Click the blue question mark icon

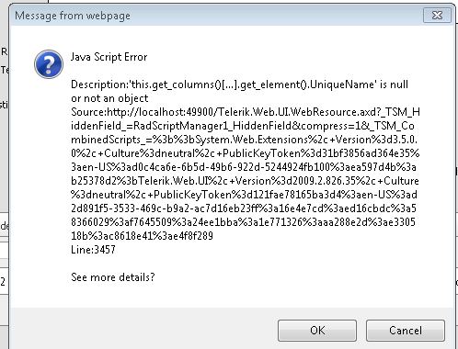[49, 64]
